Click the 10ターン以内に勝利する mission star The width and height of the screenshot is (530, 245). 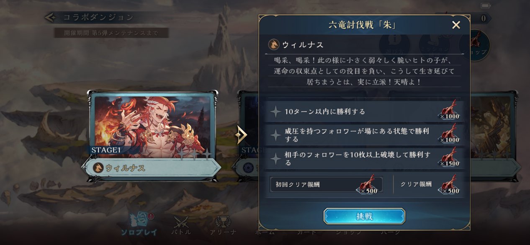pos(275,111)
